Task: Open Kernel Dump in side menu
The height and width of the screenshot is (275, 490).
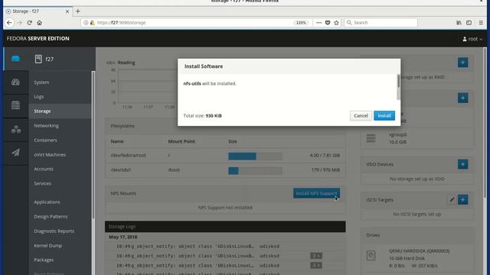Action: coord(47,245)
